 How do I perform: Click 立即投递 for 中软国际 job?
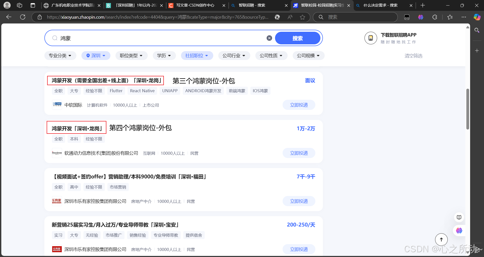(x=299, y=105)
